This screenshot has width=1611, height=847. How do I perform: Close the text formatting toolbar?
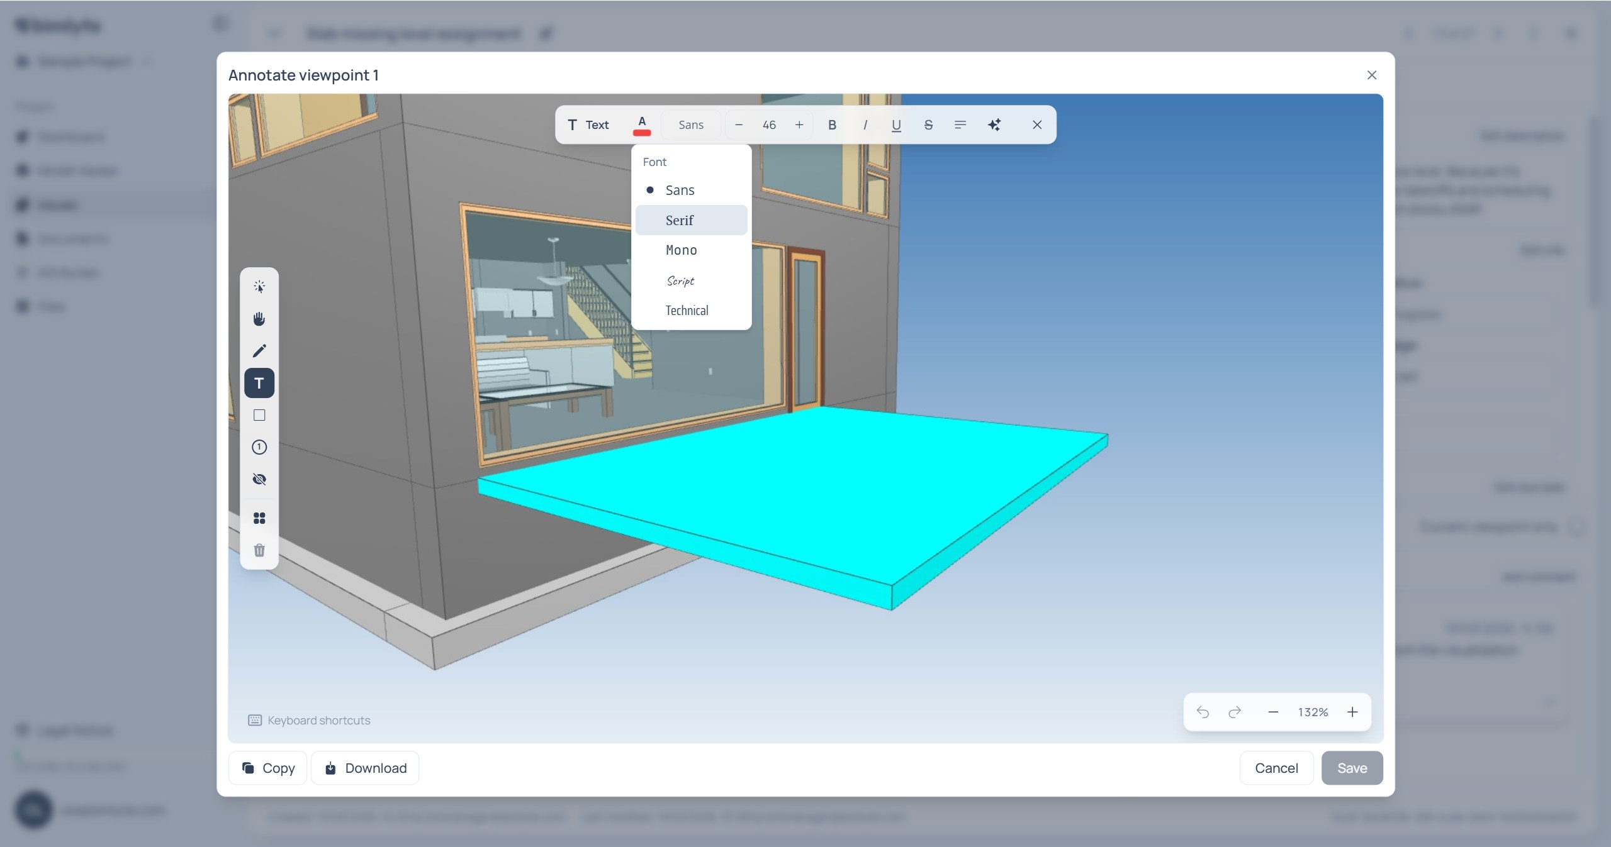coord(1037,125)
